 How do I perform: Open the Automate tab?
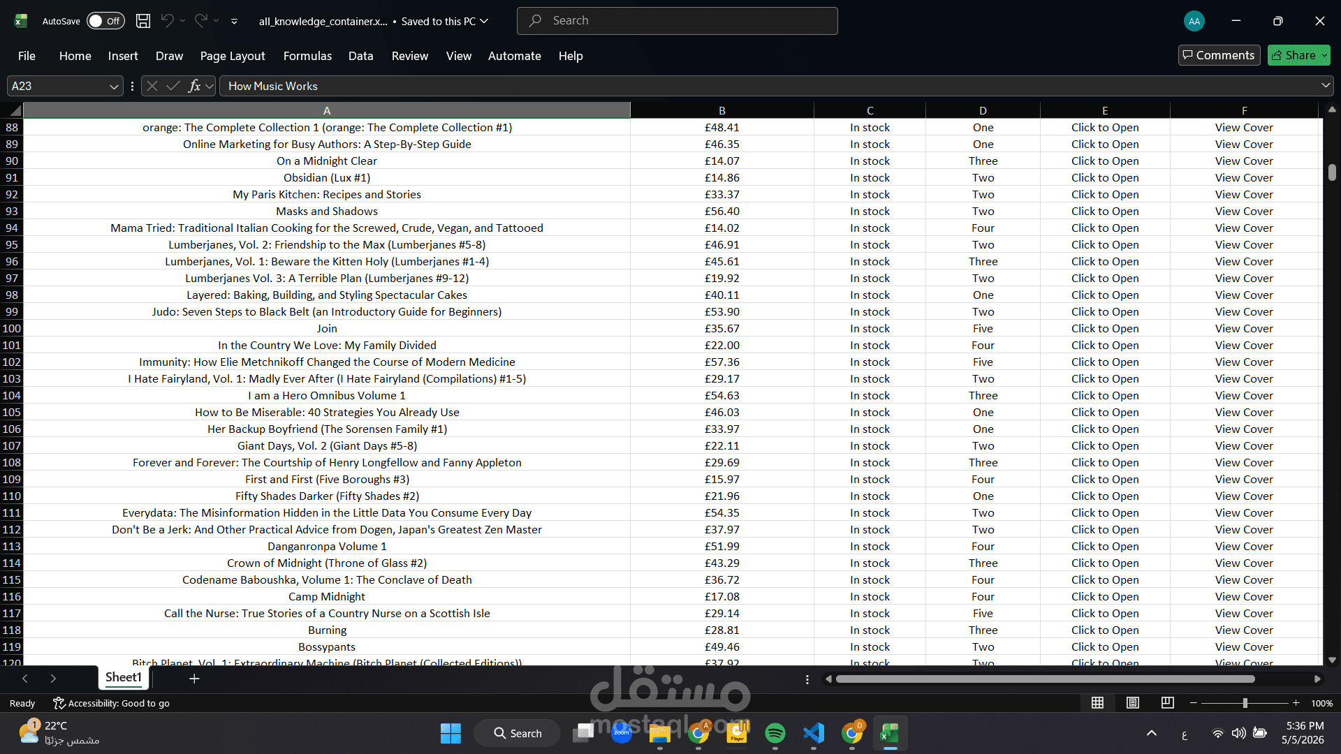click(514, 56)
